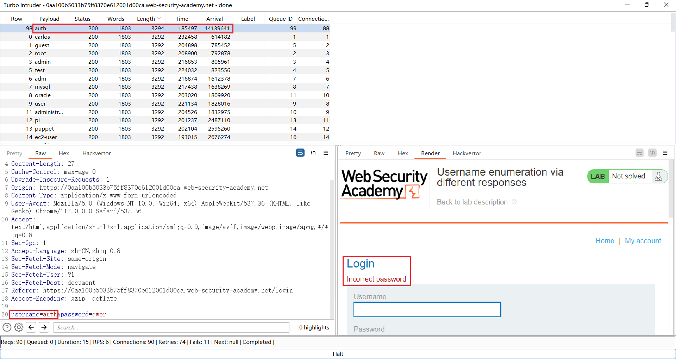Select the row with payload auth

point(165,28)
